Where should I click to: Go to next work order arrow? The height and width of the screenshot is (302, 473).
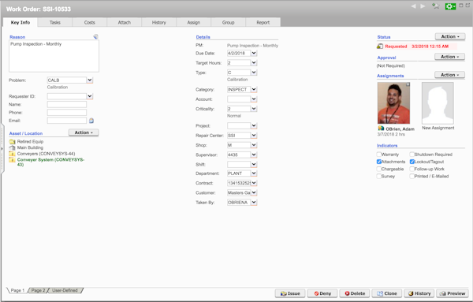423,6
